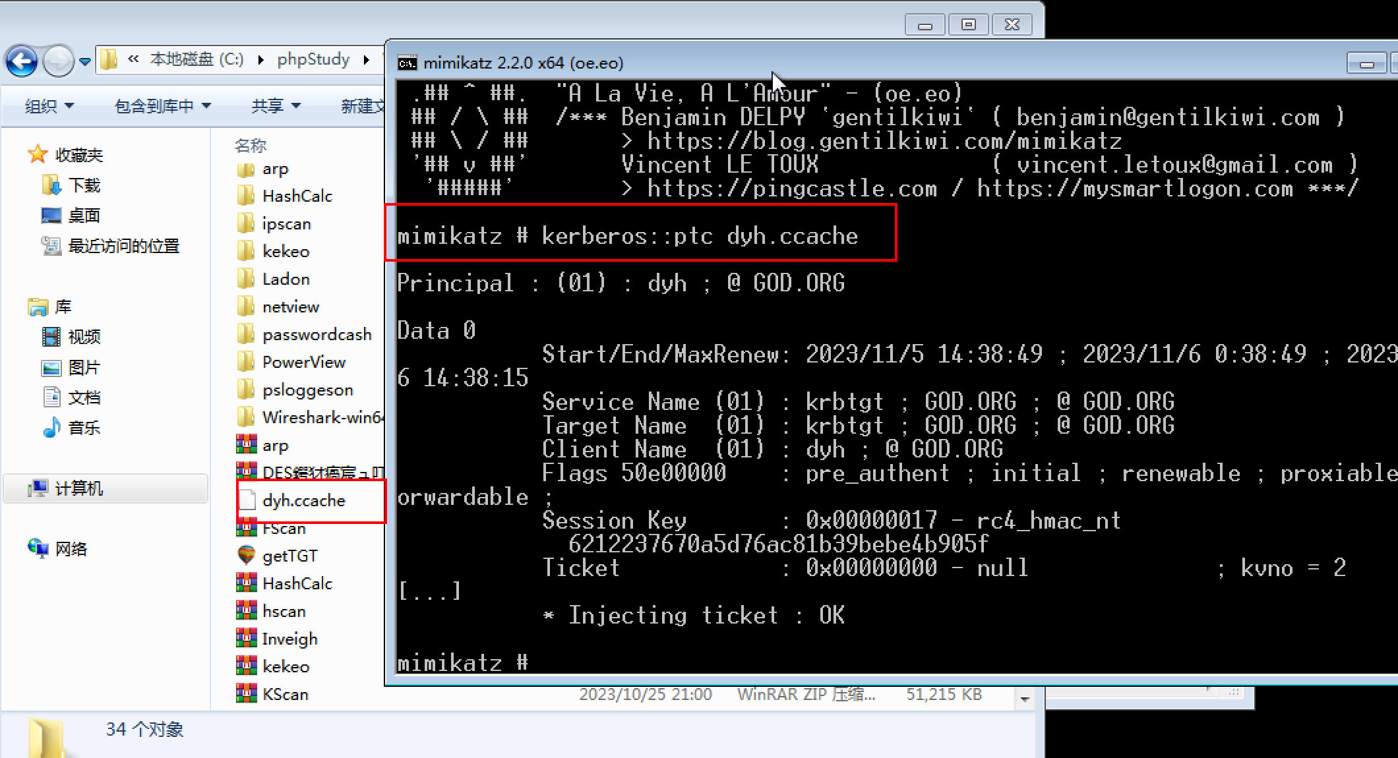Click the address bar folder icon
The width and height of the screenshot is (1398, 758).
coord(109,60)
